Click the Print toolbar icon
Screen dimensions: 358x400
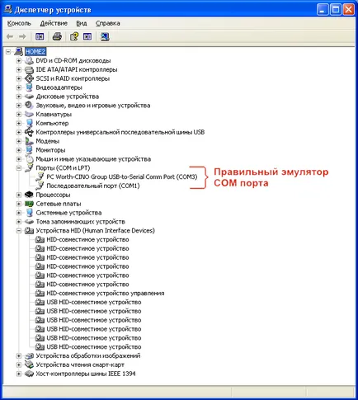coord(57,36)
